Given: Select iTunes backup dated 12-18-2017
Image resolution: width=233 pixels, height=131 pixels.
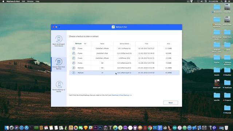Looking at the screenshot, I should (x=124, y=58).
